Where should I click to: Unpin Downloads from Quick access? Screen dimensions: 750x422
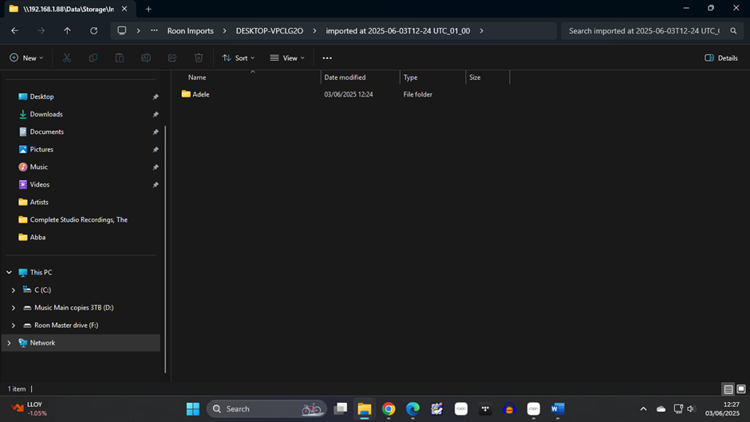(156, 114)
